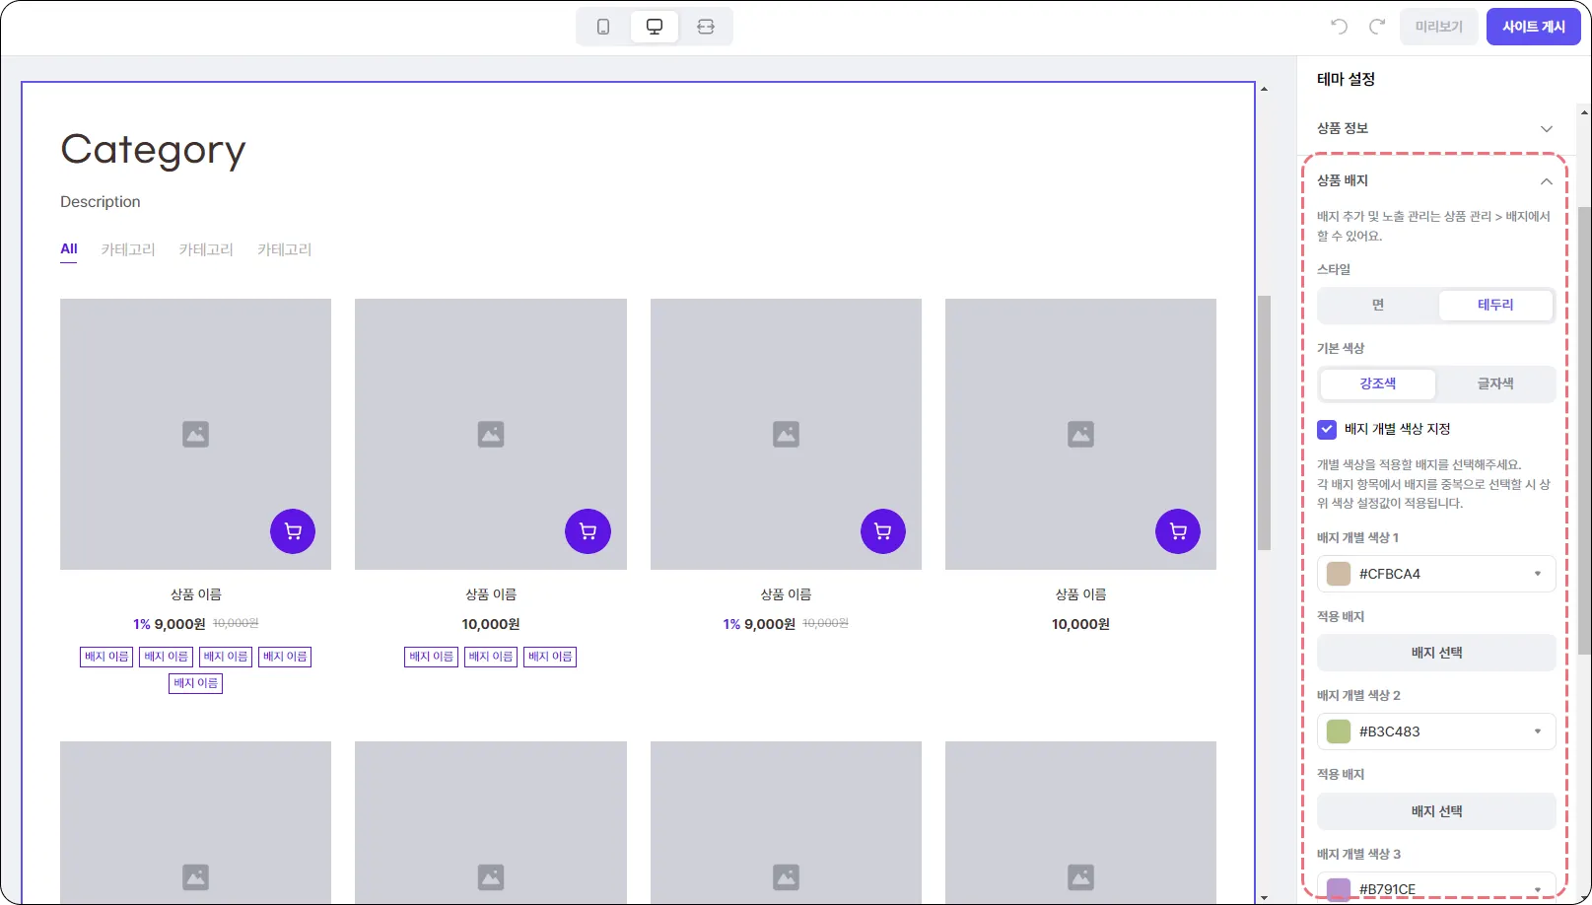1592x905 pixels.
Task: Click the 스타일 label
Action: [1334, 269]
